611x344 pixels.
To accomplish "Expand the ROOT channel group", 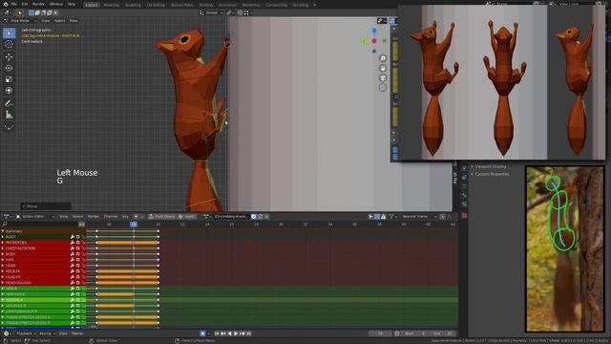I will pyautogui.click(x=3, y=237).
